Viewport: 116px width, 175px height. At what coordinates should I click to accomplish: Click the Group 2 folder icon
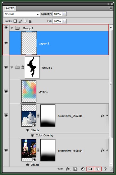click(17, 28)
